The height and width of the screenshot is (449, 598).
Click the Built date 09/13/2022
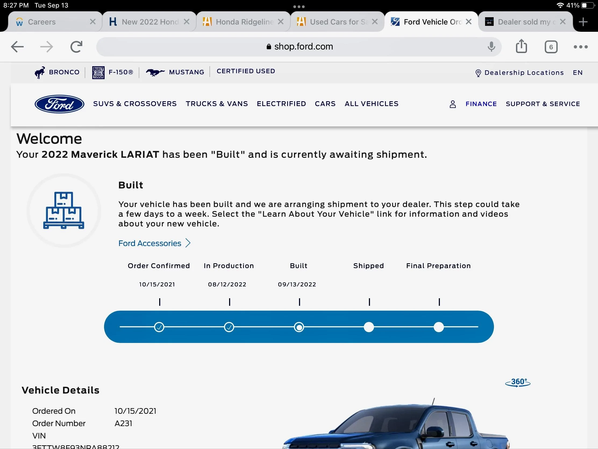(x=297, y=285)
